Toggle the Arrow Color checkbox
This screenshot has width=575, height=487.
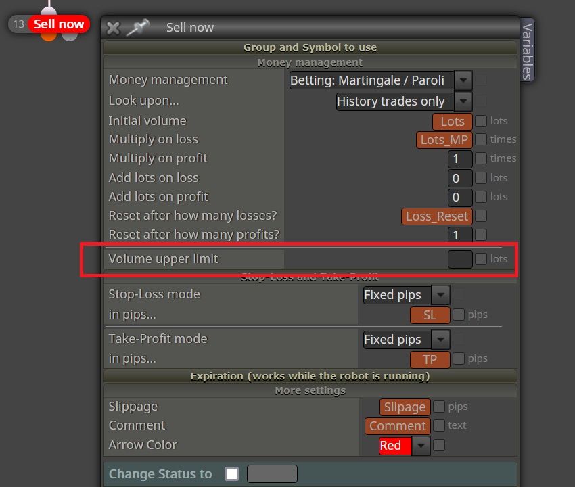tap(438, 446)
